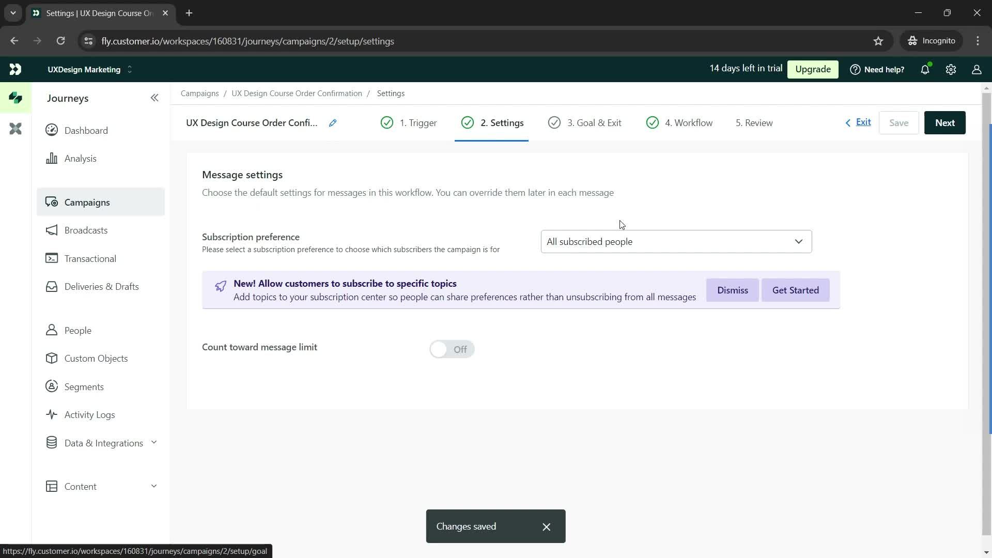
Task: Click the Upgrade trial button
Action: (813, 69)
